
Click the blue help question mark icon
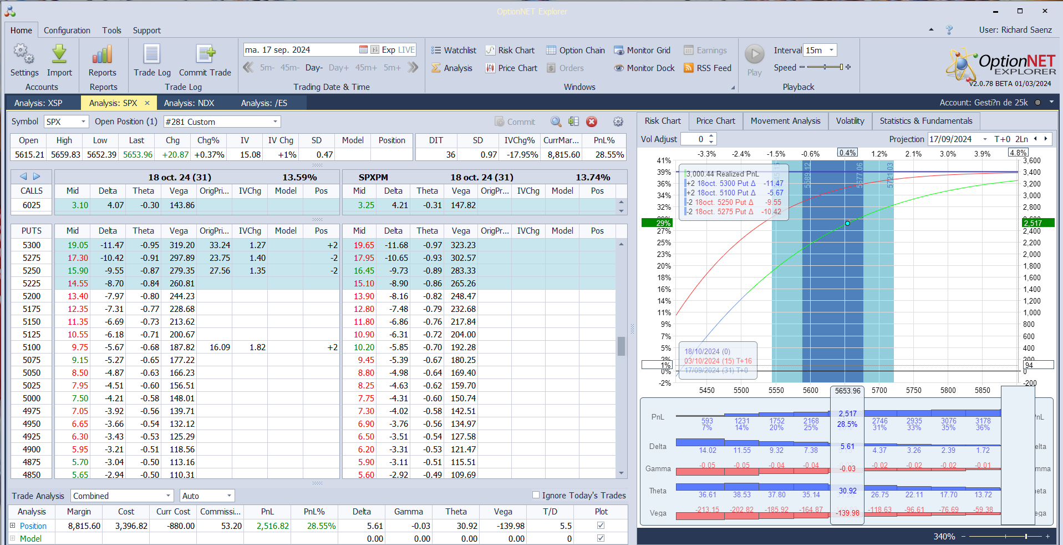coord(949,30)
